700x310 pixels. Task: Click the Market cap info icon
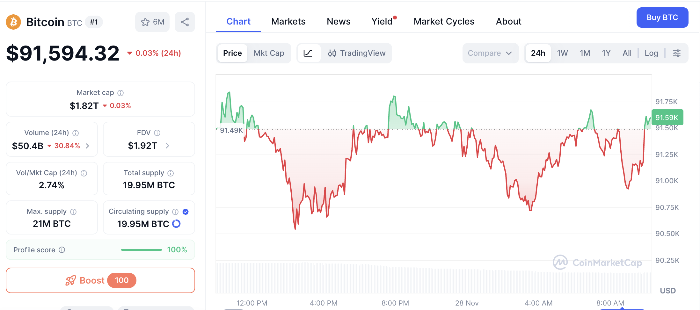click(120, 93)
